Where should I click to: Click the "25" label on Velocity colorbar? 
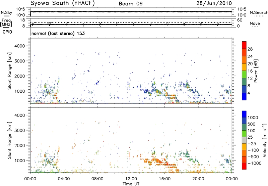[250, 137]
